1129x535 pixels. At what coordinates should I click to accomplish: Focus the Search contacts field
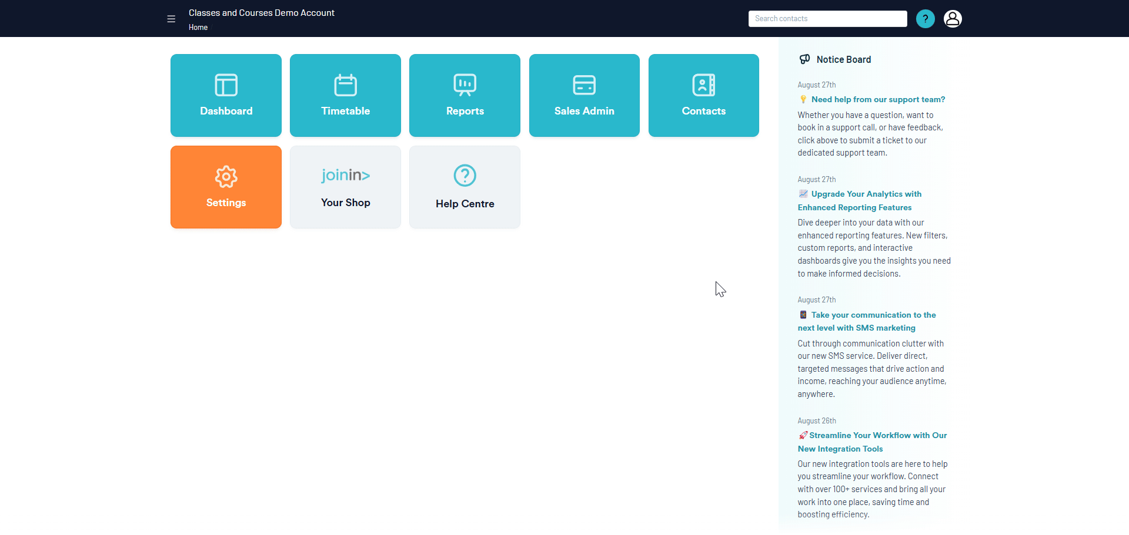[x=827, y=19]
